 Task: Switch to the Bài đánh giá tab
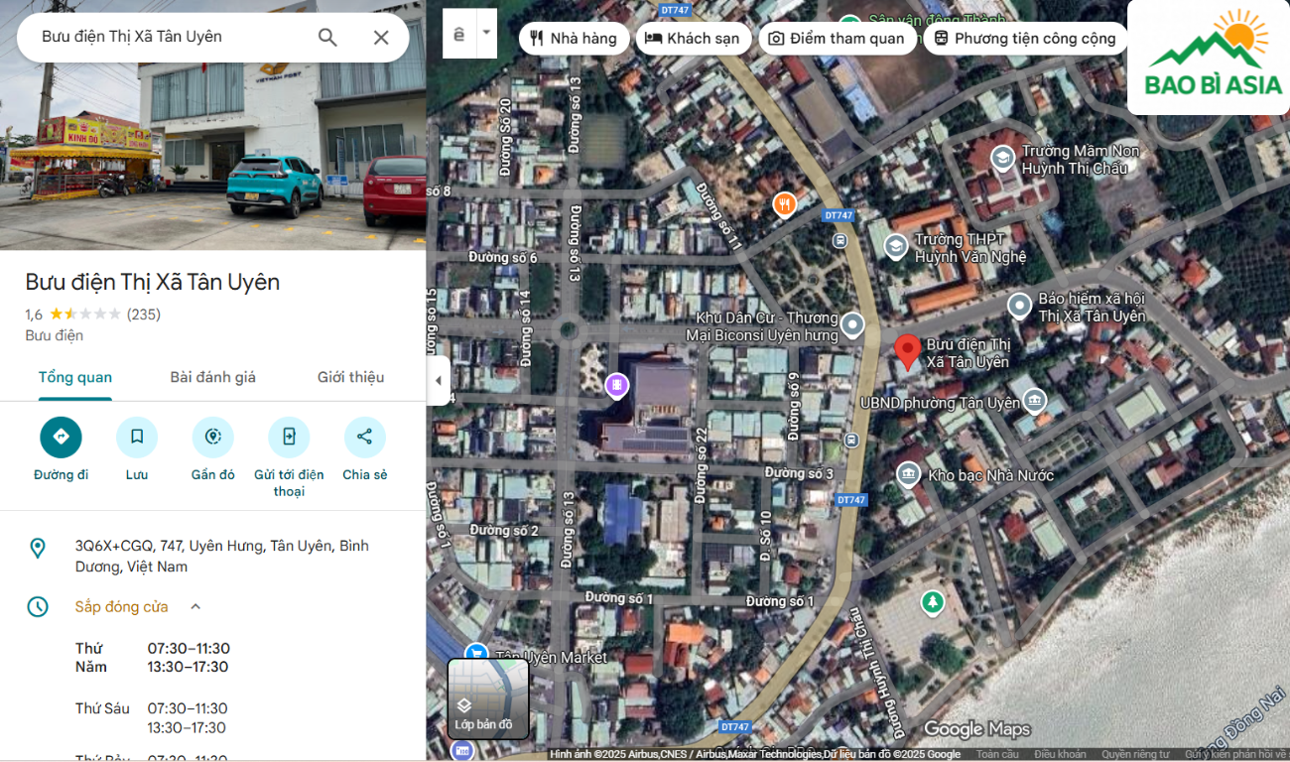click(212, 377)
